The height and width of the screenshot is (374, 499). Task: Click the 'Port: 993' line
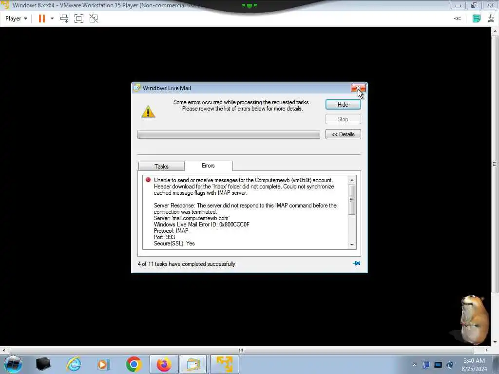pyautogui.click(x=165, y=237)
